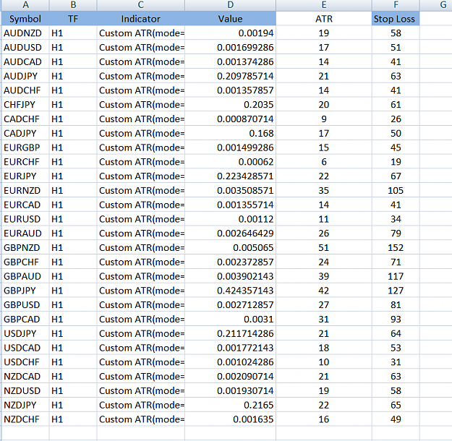Select the CADCHF symbol cell
452x441 pixels.
(x=25, y=119)
